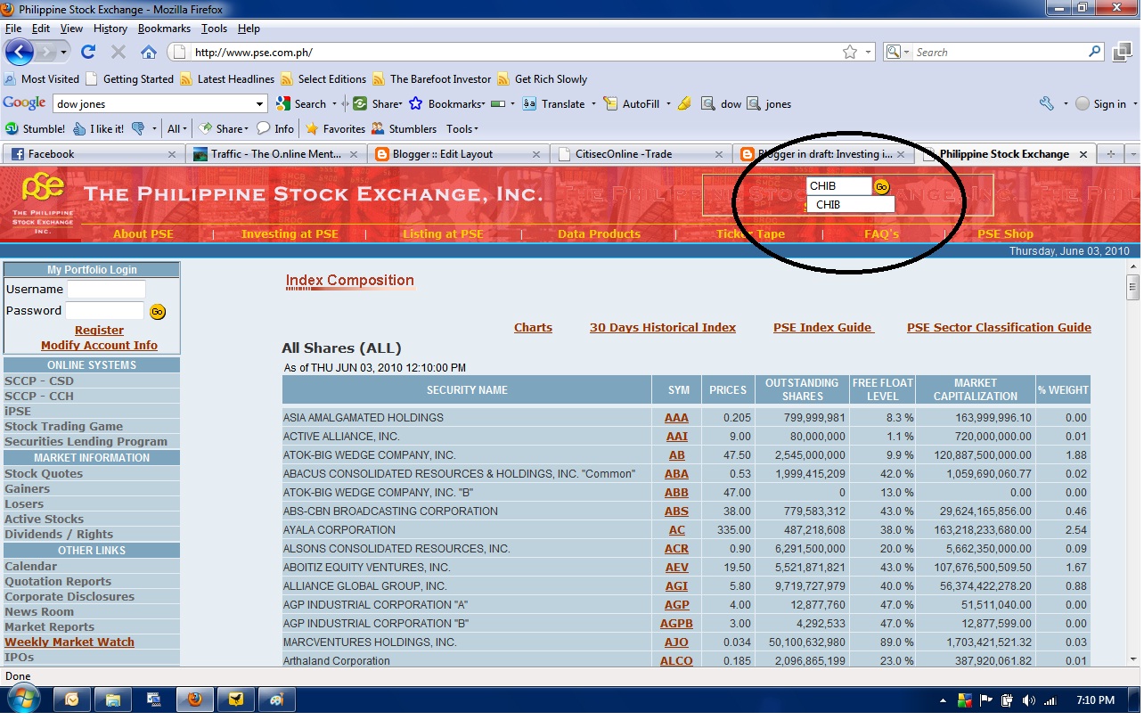This screenshot has height=720, width=1144.
Task: Click the Password input field
Action: [104, 310]
